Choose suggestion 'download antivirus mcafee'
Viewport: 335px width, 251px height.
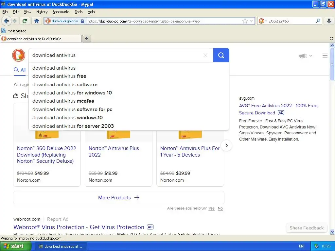[x=129, y=101]
